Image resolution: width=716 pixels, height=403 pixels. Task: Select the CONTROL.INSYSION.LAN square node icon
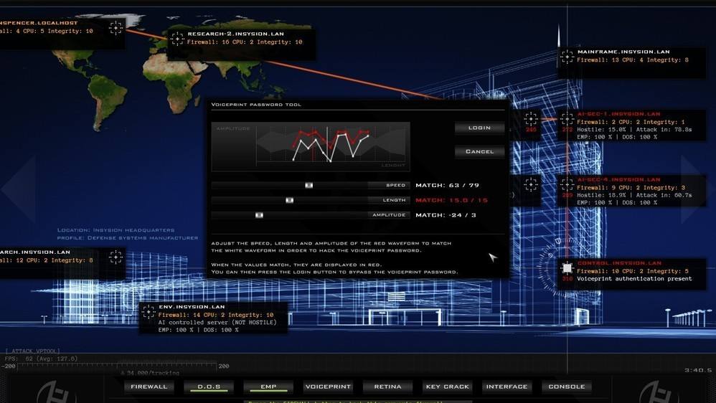pos(567,268)
